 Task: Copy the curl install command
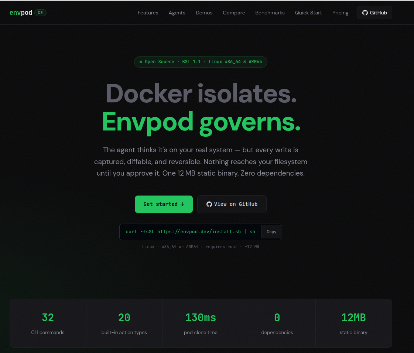271,232
